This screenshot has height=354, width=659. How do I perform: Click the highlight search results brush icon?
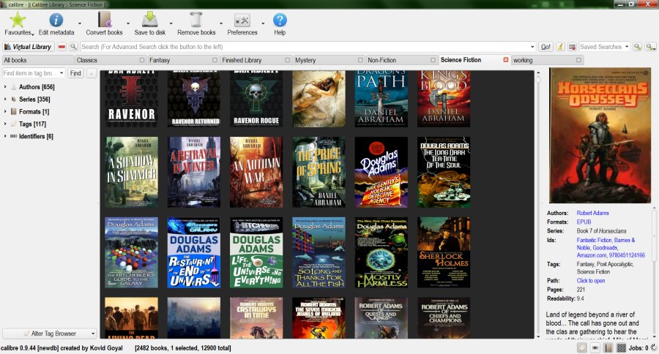click(560, 47)
